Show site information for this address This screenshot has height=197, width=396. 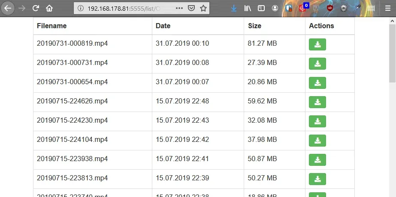click(x=81, y=8)
